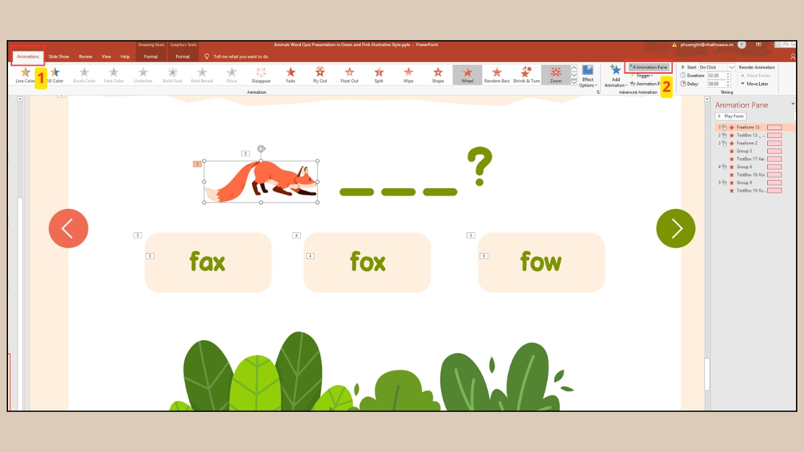Select Freeform 13 in animation list
This screenshot has width=804, height=452.
748,127
